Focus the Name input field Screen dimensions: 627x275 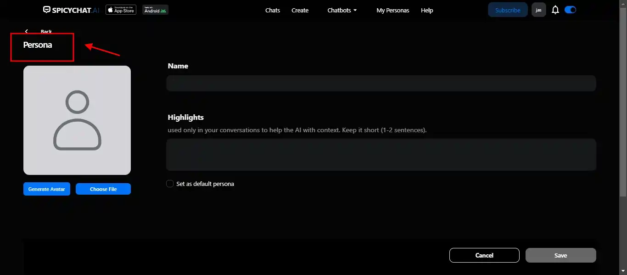coord(381,83)
